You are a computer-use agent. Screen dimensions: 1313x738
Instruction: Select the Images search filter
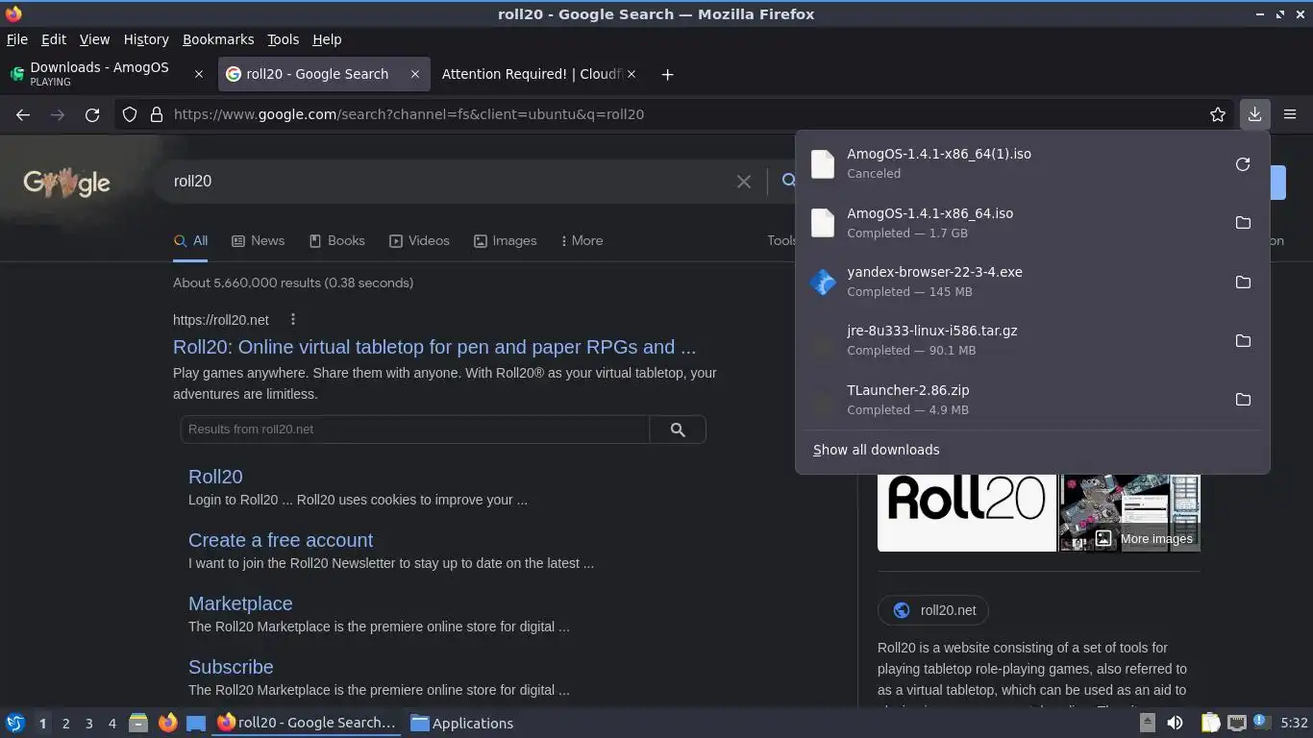(x=505, y=241)
